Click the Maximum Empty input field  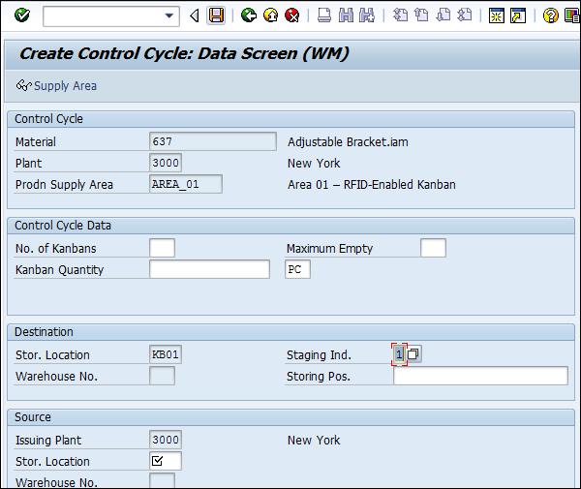(x=433, y=248)
